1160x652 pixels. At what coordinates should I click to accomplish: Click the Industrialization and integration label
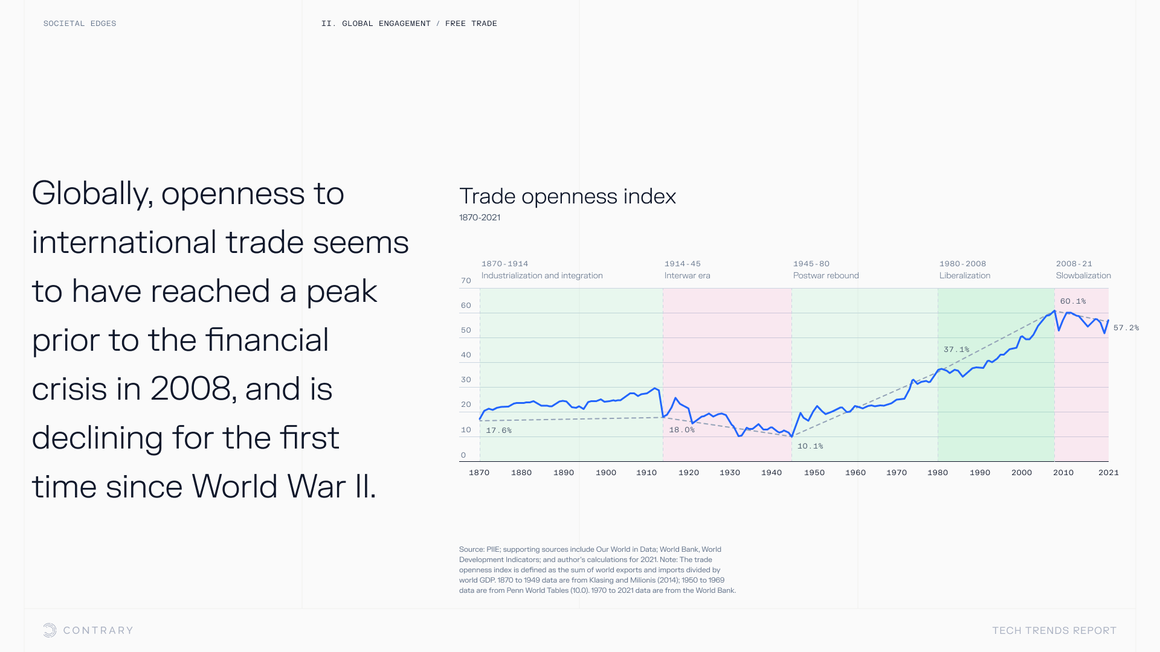pos(542,275)
